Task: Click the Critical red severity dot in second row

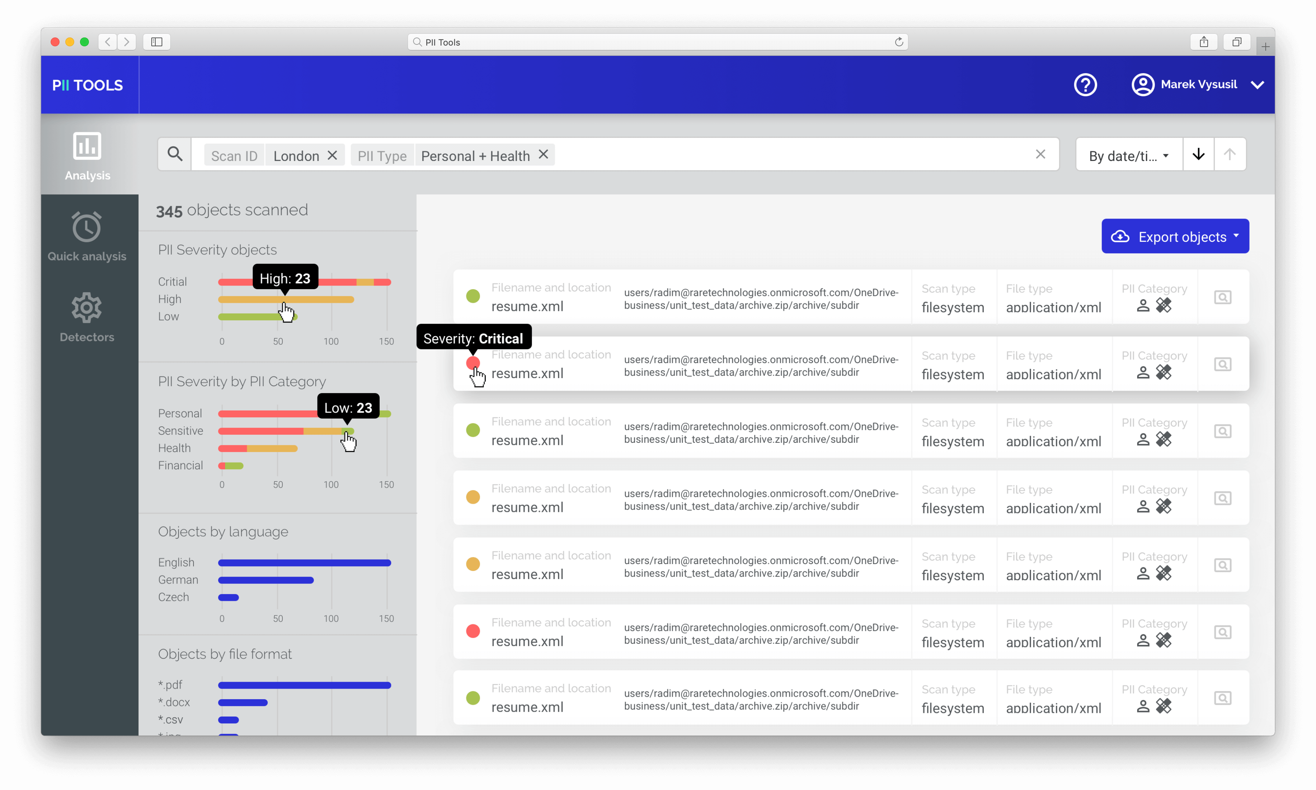Action: (473, 363)
